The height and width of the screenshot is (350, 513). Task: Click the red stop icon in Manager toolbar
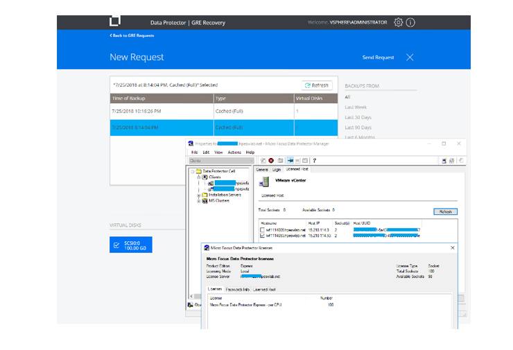click(271, 161)
